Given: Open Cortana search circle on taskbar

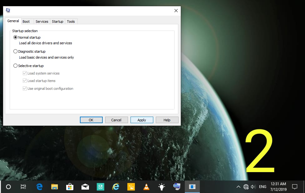Looking at the screenshot, I should pos(8,187).
